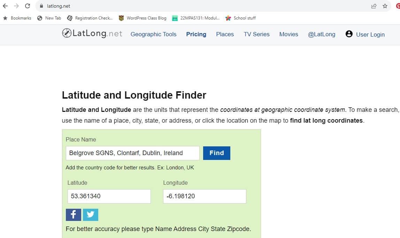400x238 pixels.
Task: Select the Latitude value field
Action: pos(109,196)
